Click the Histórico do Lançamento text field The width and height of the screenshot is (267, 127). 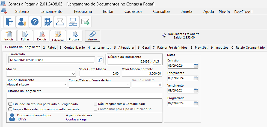point(84,96)
